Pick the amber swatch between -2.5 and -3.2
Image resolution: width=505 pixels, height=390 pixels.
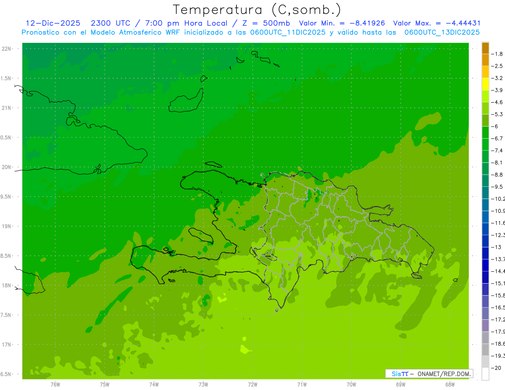[485, 72]
